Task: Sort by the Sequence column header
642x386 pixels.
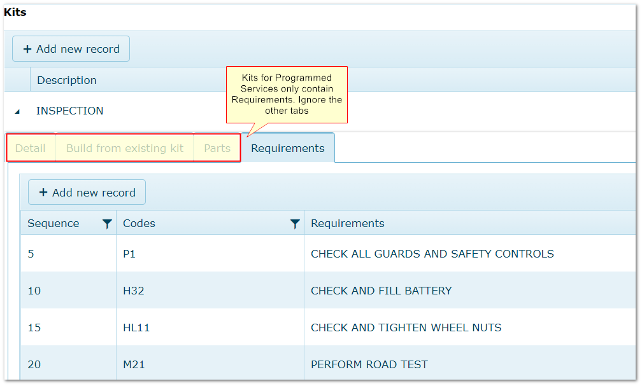Action: tap(53, 223)
